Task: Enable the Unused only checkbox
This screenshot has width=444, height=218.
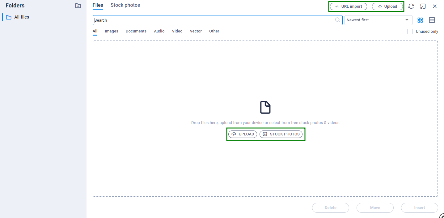Action: coord(410,32)
